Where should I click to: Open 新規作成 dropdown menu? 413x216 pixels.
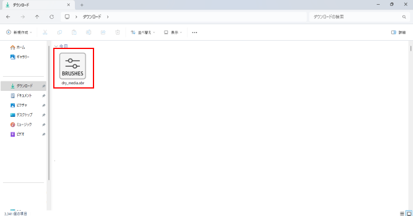pos(19,32)
